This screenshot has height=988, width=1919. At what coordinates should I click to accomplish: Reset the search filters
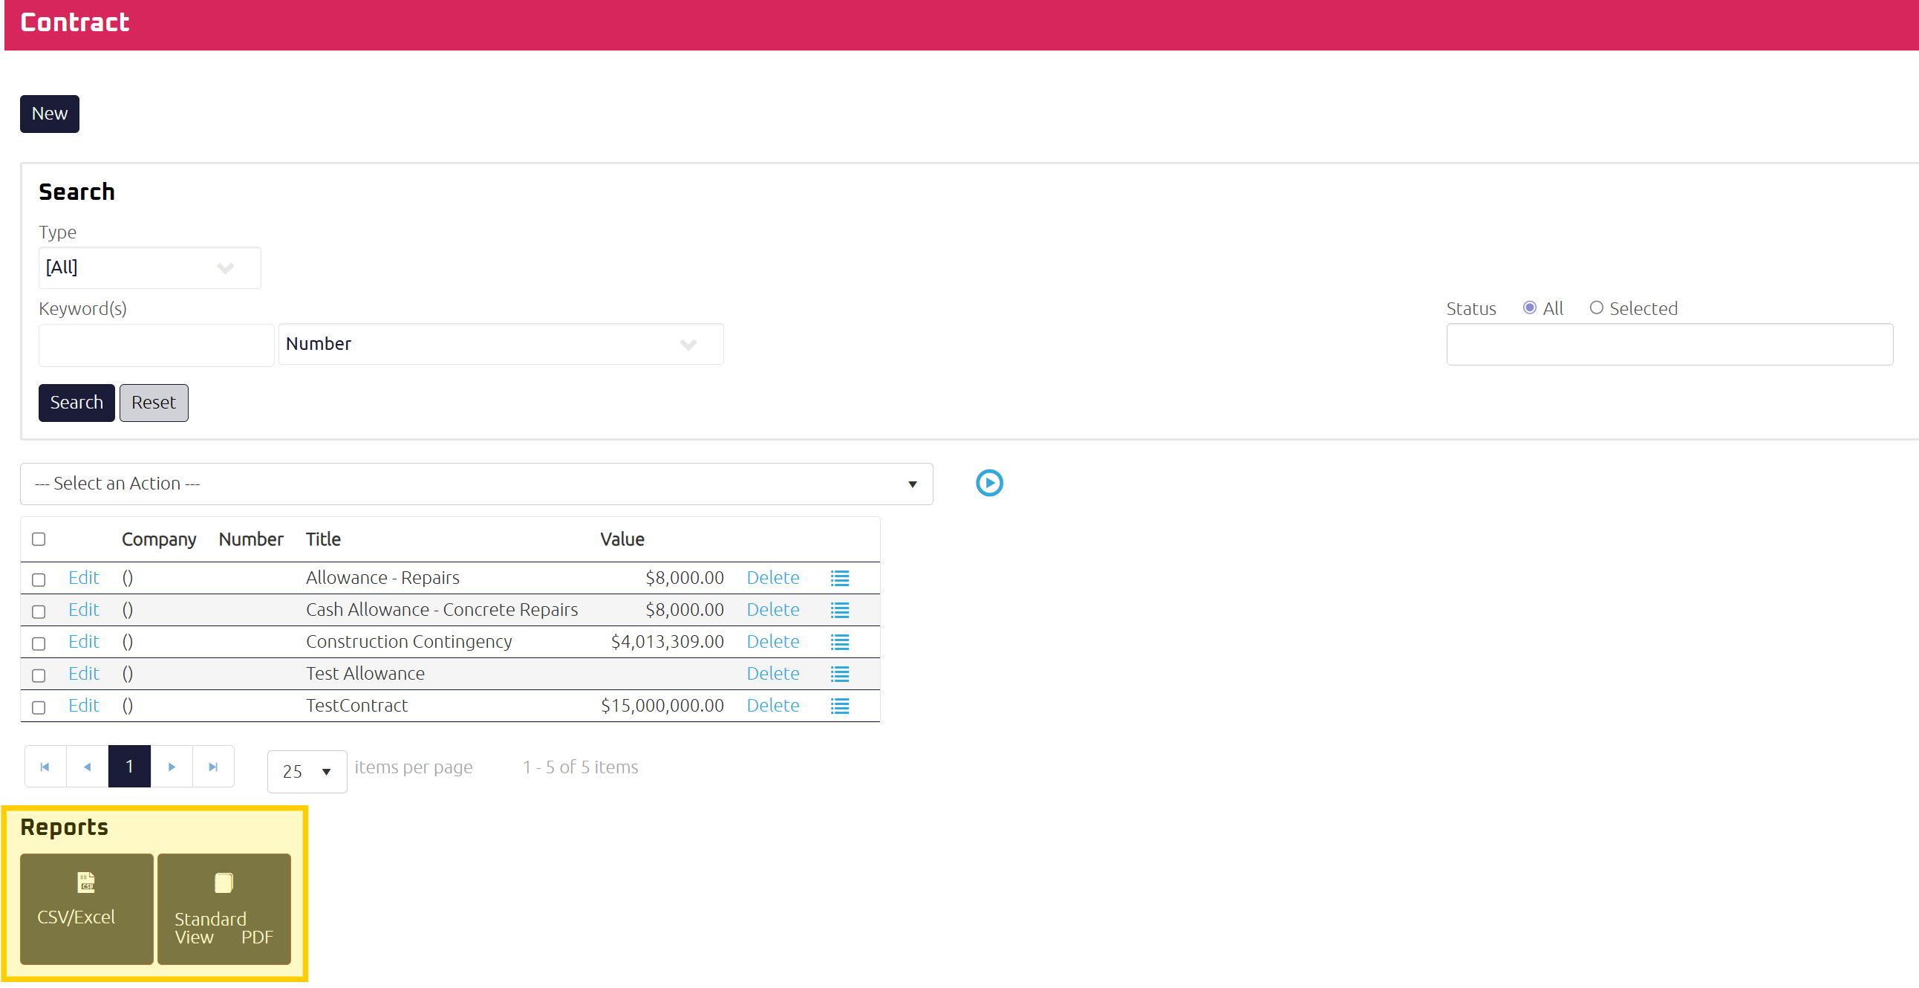click(154, 403)
